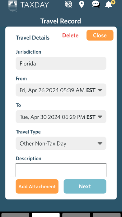Click the Next button
Screen dimensions: 122x217
point(85,186)
